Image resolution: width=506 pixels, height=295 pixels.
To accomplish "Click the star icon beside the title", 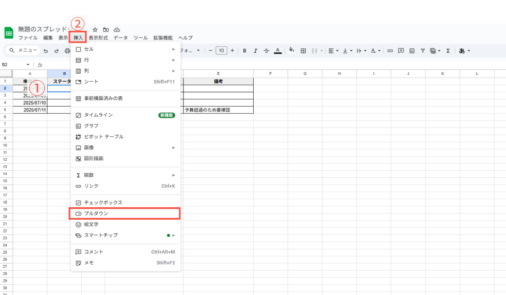I will [95, 29].
